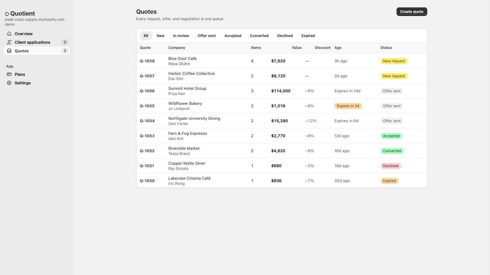The image size is (490, 275).
Task: Switch to the In review tab
Action: coord(181,36)
